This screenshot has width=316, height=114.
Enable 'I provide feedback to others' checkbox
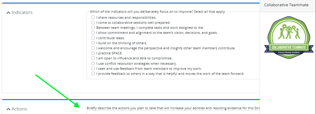[x=93, y=73]
